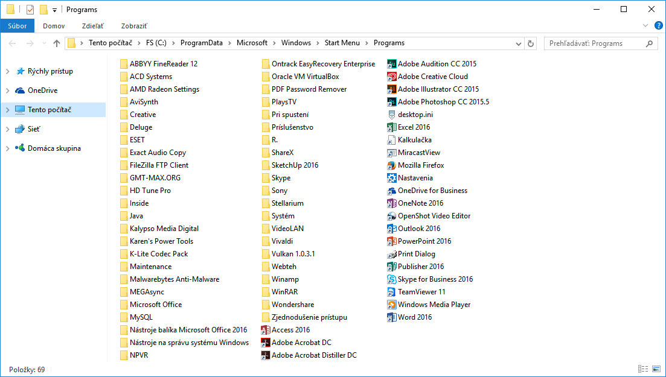Image resolution: width=666 pixels, height=377 pixels.
Task: Open the Súbor menu tab
Action: click(x=17, y=26)
